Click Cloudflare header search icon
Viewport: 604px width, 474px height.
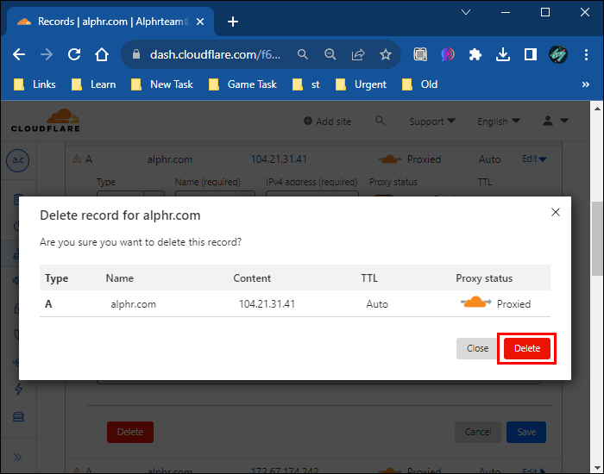coord(381,121)
